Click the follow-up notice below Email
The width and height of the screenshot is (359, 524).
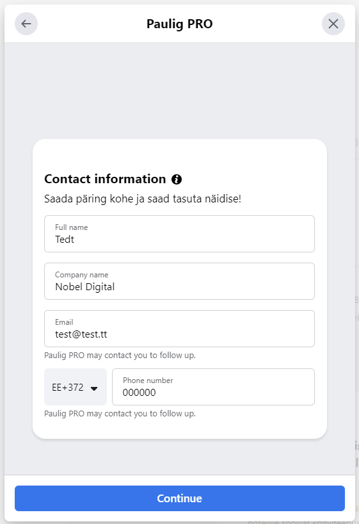[120, 356]
